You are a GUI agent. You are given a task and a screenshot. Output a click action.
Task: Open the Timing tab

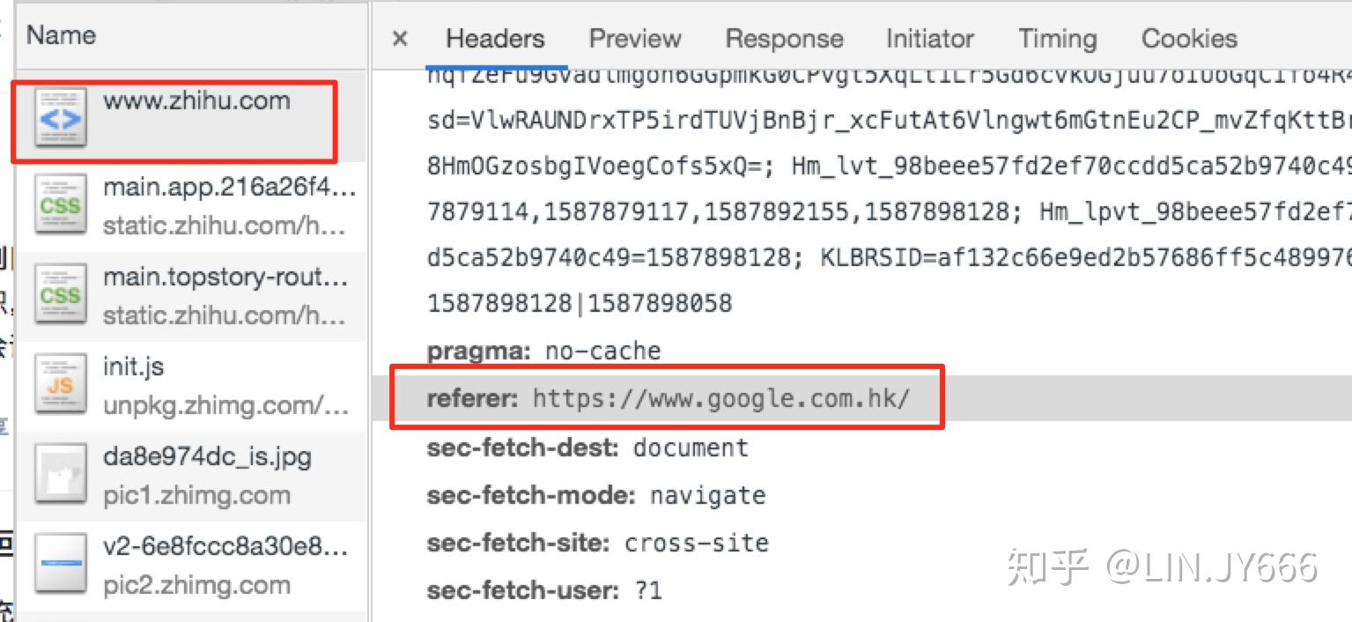pos(1057,39)
